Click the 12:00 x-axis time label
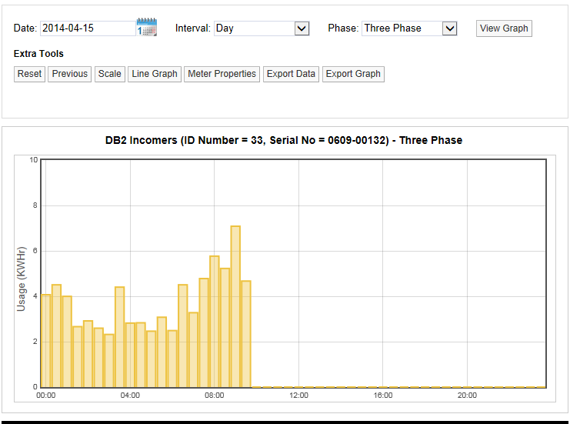580x424 pixels. [298, 396]
